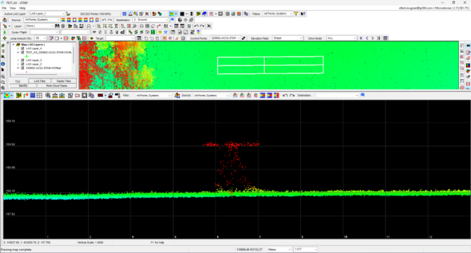Screen dimensions: 471x253
Task: Go to previous control point
Action: (x=367, y=39)
